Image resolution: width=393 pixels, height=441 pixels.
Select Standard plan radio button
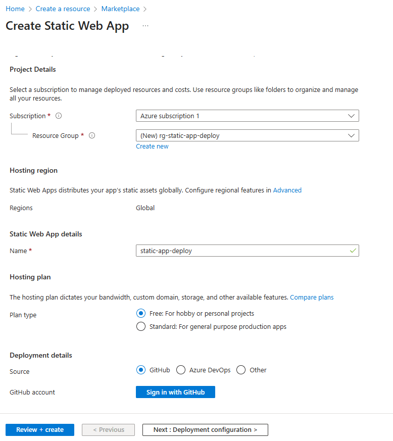141,326
